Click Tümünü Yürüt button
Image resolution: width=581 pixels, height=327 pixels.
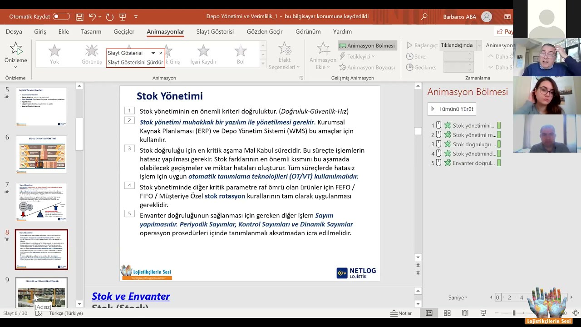point(452,109)
